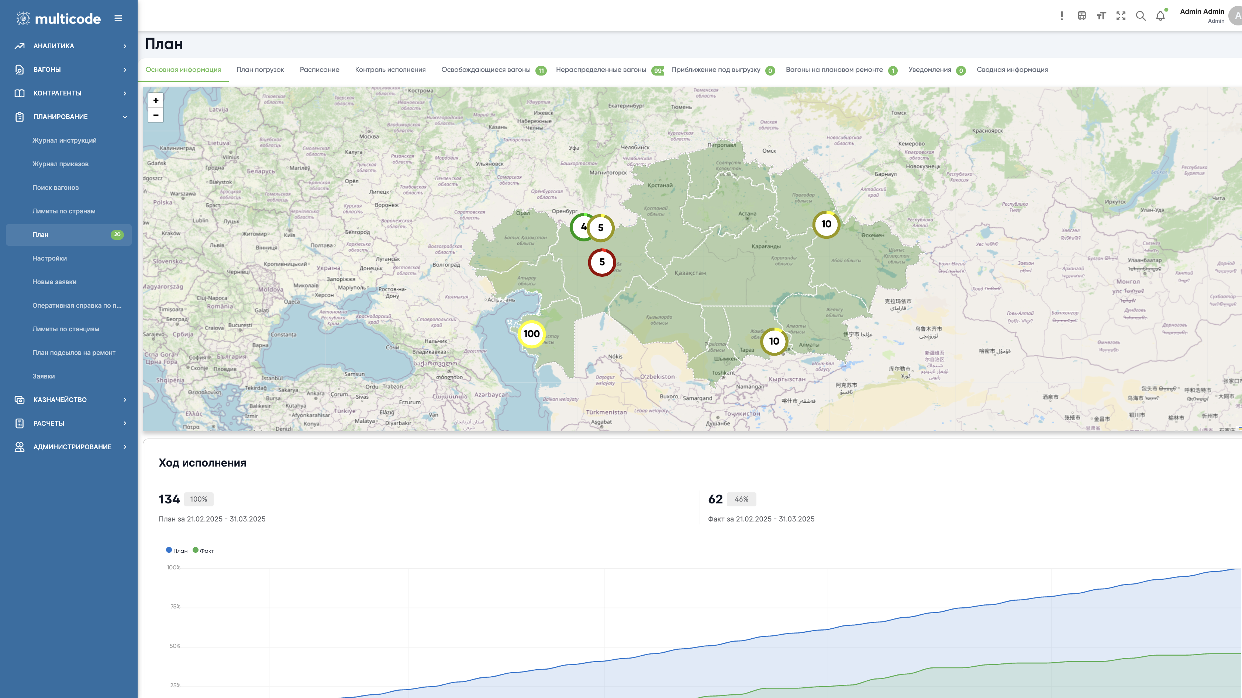This screenshot has height=698, width=1242.
Task: Open search using the magnifier icon
Action: pos(1141,16)
